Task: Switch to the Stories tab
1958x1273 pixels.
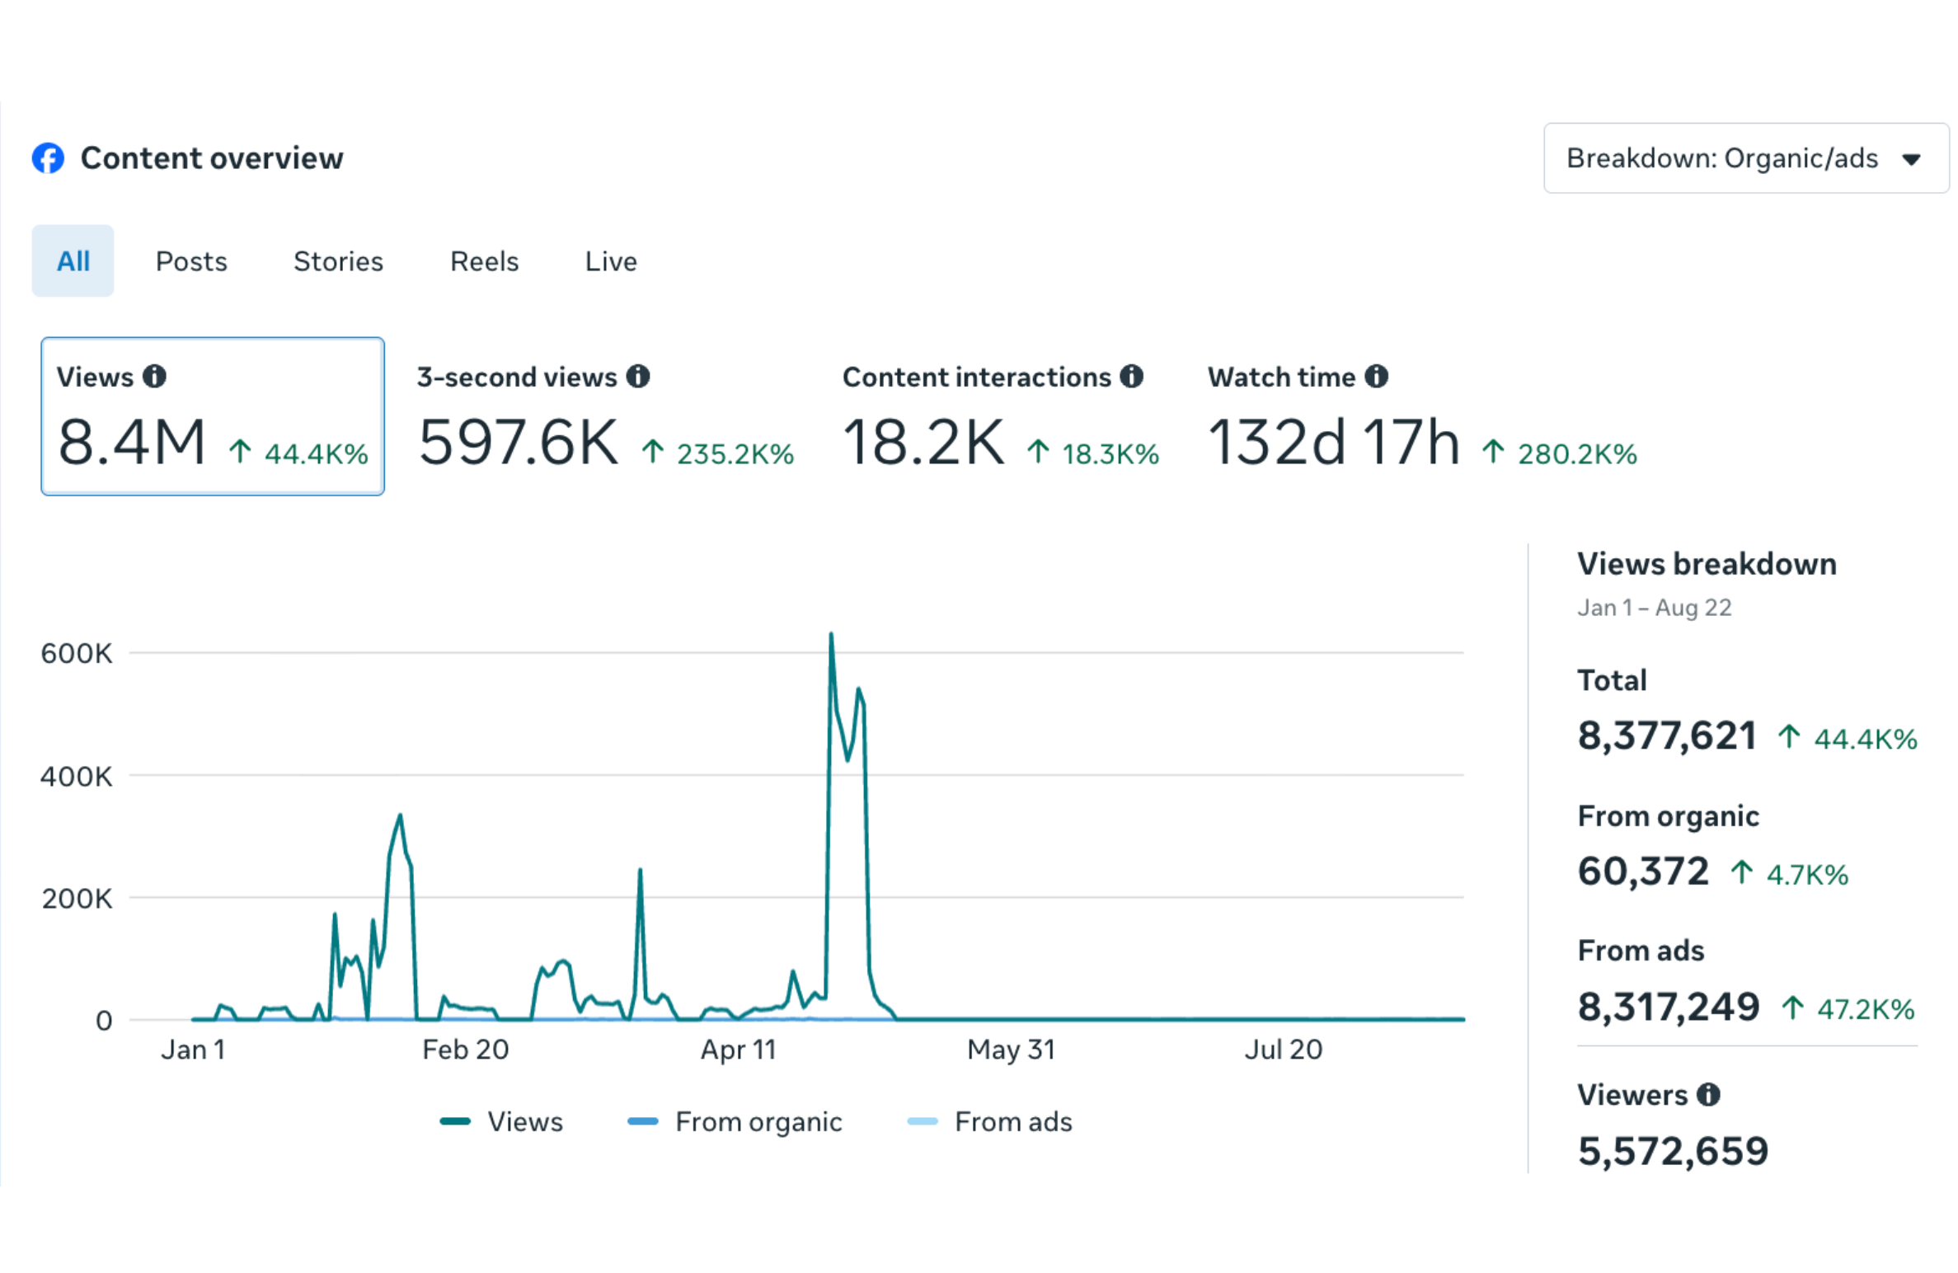Action: 338,261
